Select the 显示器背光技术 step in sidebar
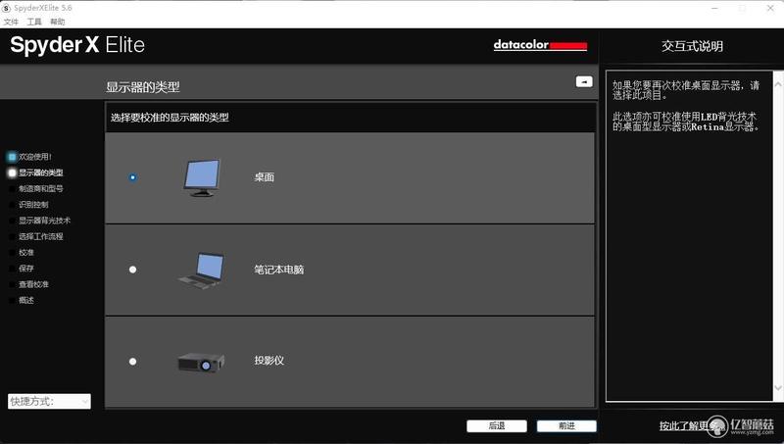Viewport: 784px width, 444px height. click(44, 221)
